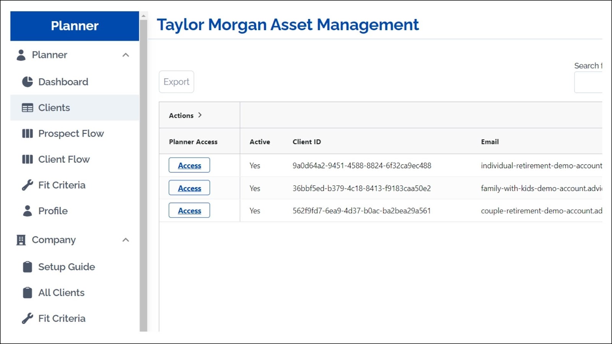This screenshot has width=612, height=344.
Task: Click the Export button
Action: click(176, 82)
